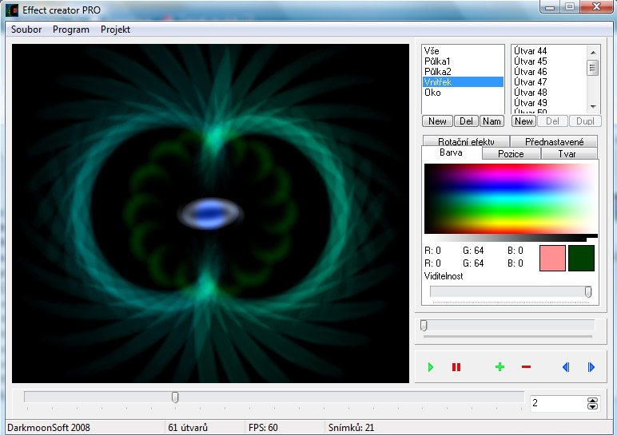
Task: Click the Nam button to rename group
Action: pos(492,121)
